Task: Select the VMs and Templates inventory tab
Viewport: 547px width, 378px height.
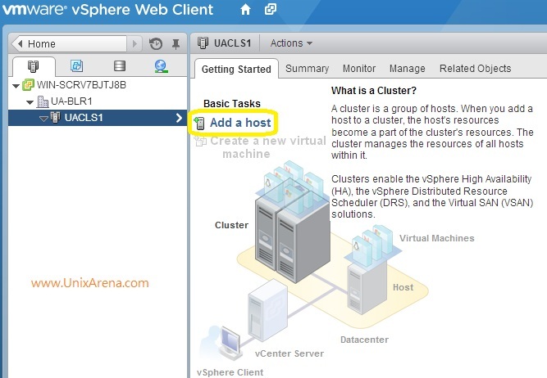Action: (76, 65)
